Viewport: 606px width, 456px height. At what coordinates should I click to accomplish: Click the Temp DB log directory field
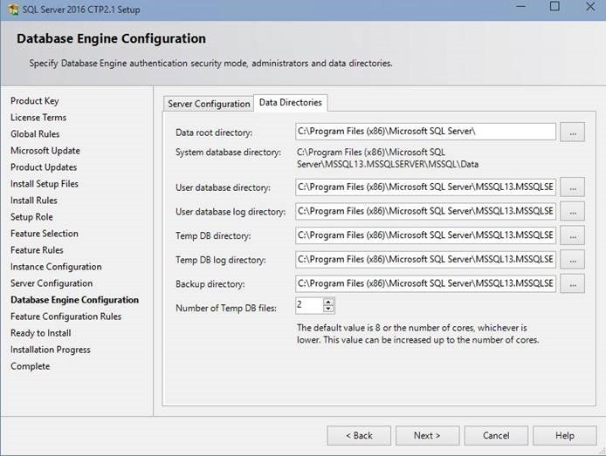pos(425,260)
